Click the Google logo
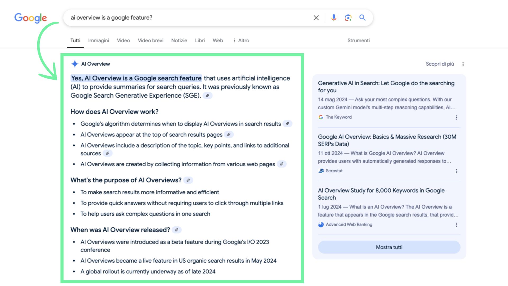 [x=30, y=18]
